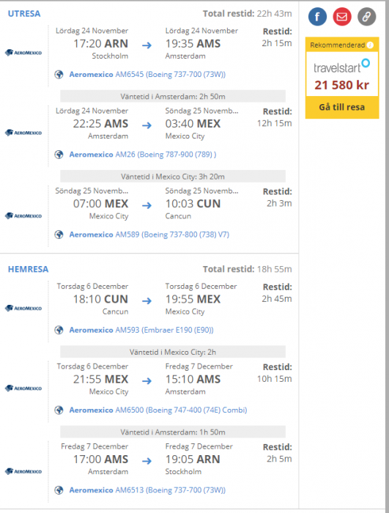Click the UTRESA section heading

point(24,14)
